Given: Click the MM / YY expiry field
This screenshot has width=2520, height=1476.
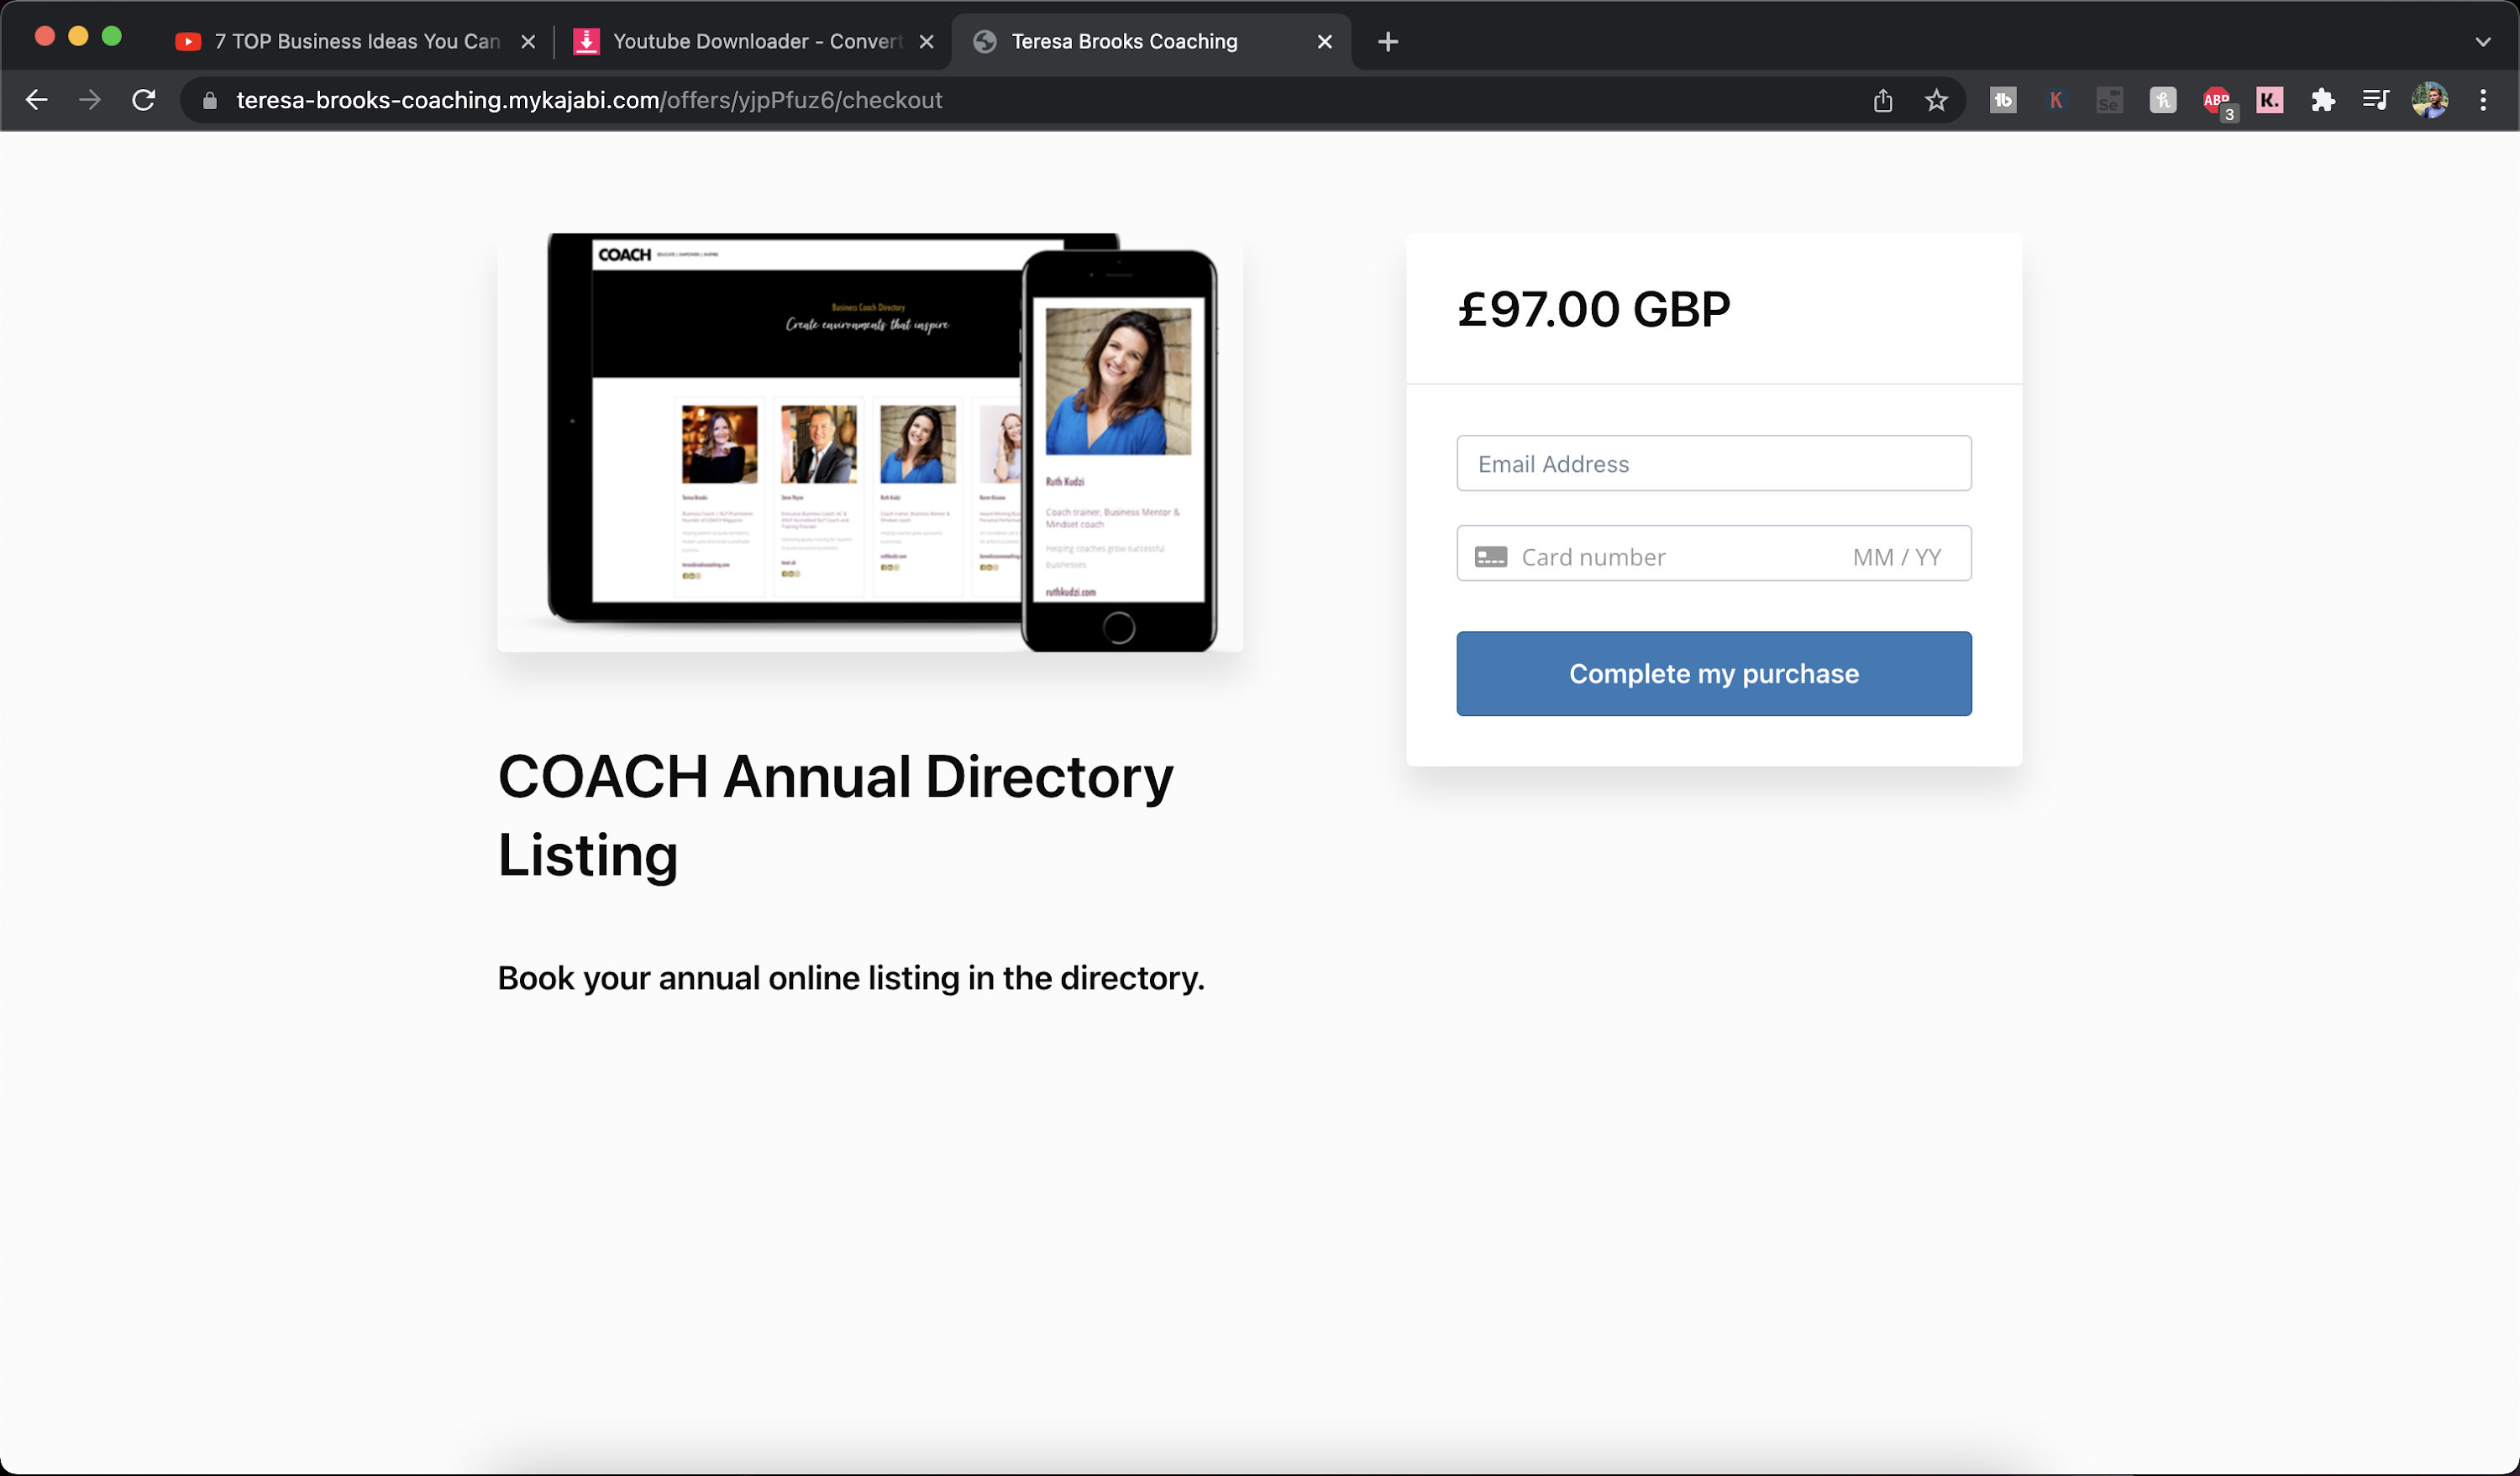Looking at the screenshot, I should (x=1897, y=557).
